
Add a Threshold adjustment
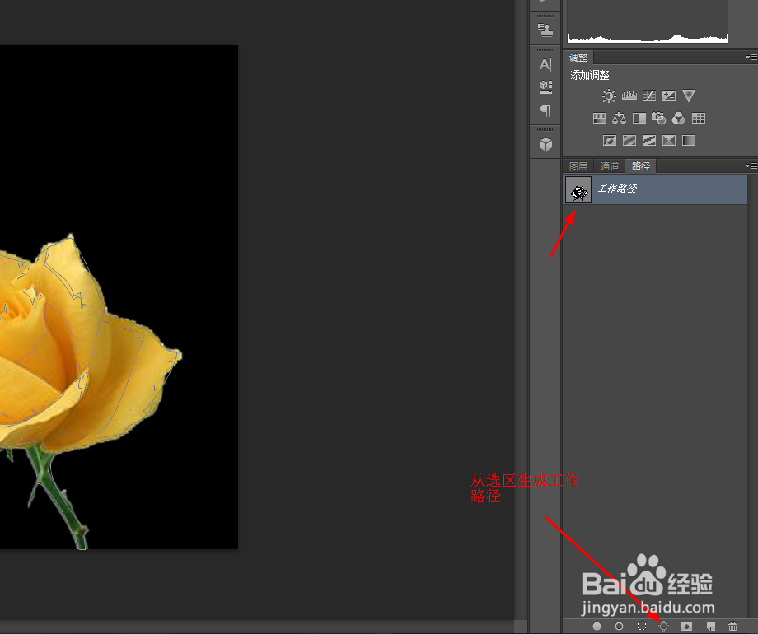[648, 140]
